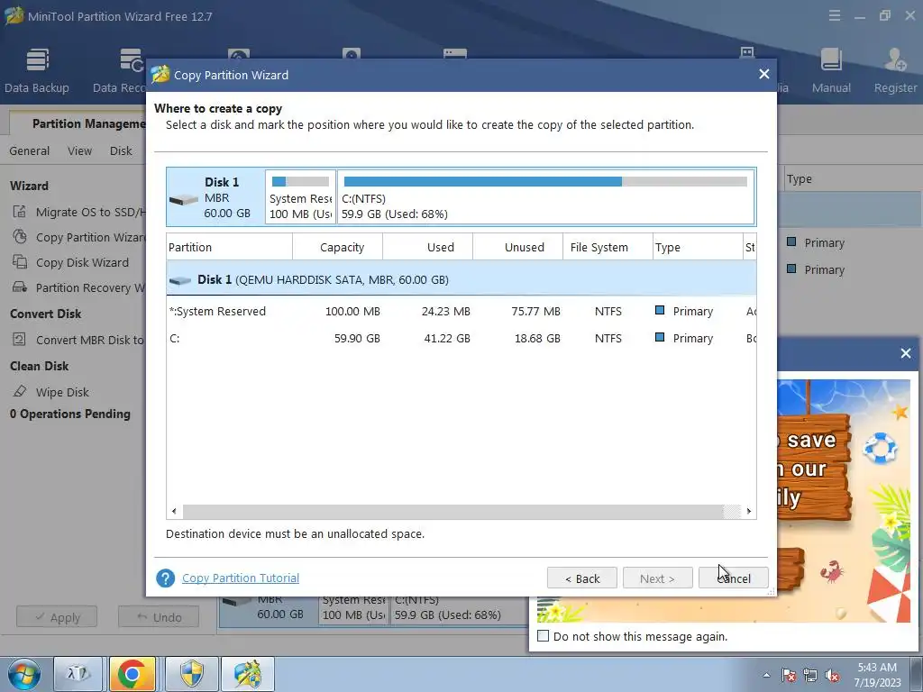Click the help question mark icon

(x=166, y=578)
